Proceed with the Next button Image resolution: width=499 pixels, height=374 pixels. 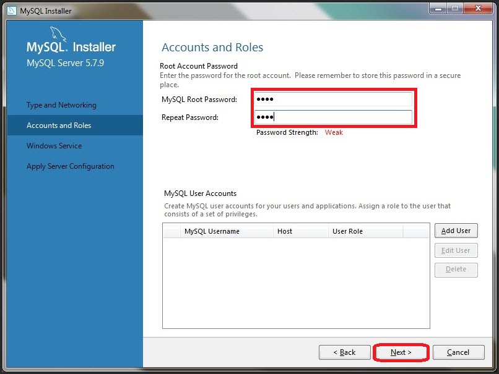(x=401, y=352)
